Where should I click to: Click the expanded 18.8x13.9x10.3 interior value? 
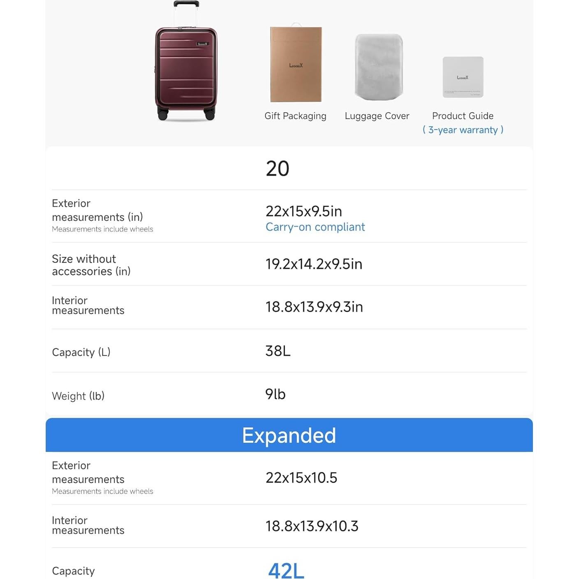(312, 526)
